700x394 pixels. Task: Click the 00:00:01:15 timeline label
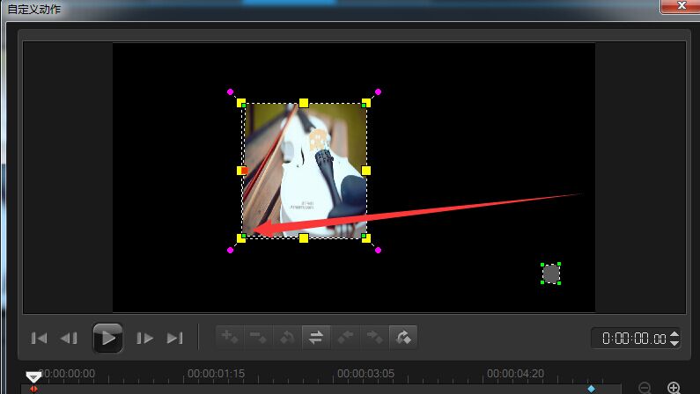pos(216,374)
